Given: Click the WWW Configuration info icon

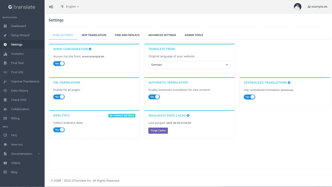Looking at the screenshot, I should 90,49.
